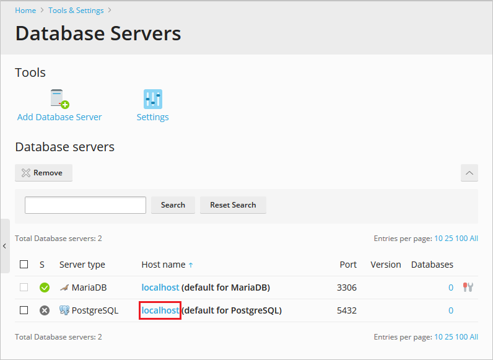Viewport: 493px width, 360px height.
Task: Click the disabled MariaDB row checkbox
Action: [x=24, y=288]
